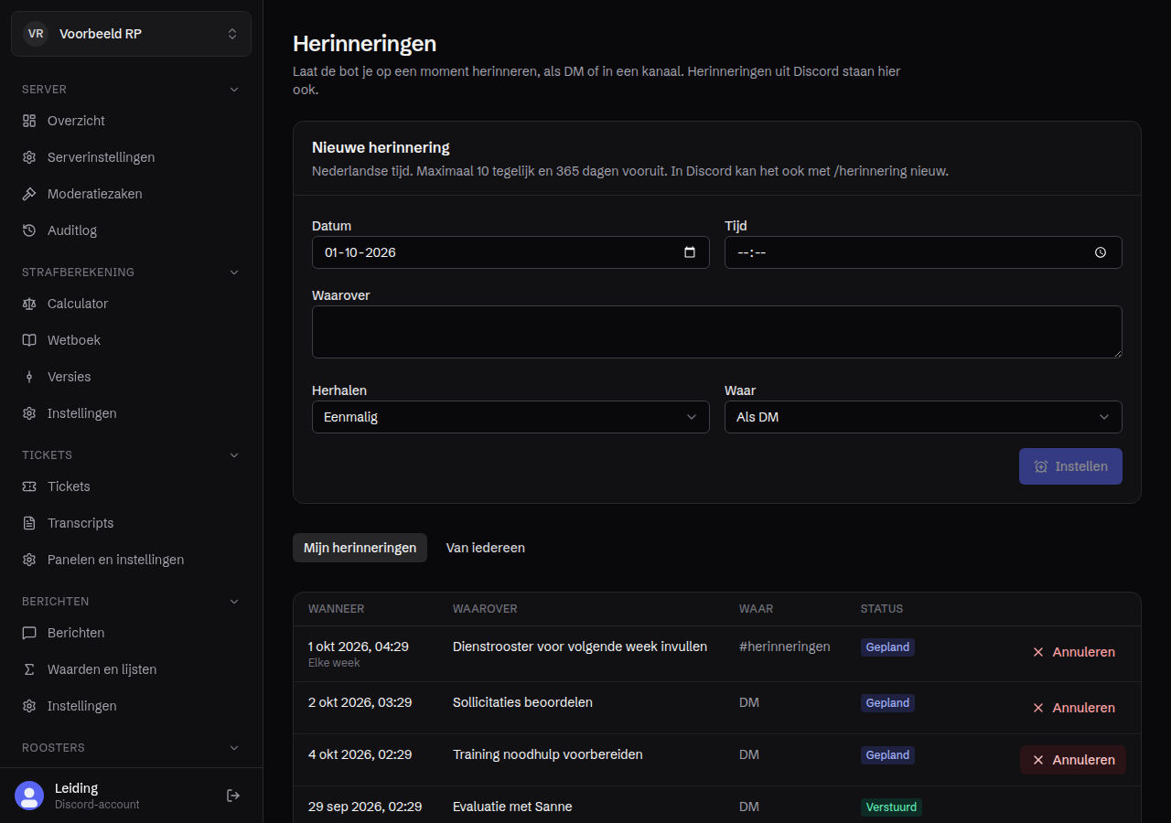Click gear icon for Panelen en instellingen
The height and width of the screenshot is (823, 1171).
(x=29, y=560)
